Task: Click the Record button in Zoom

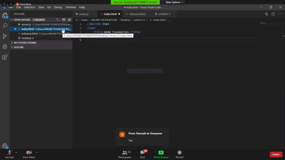Action: 179,155
